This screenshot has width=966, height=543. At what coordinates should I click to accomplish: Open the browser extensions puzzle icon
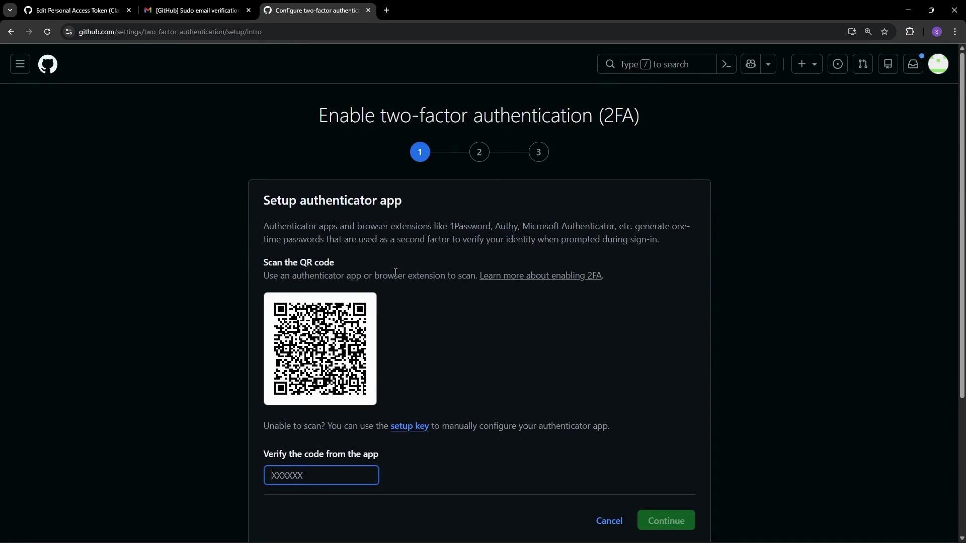click(x=910, y=32)
